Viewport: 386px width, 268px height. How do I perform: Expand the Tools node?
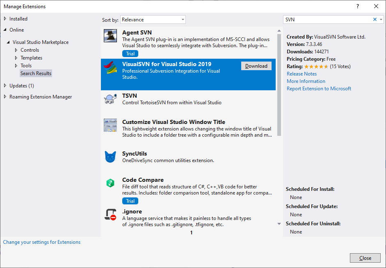click(x=16, y=66)
